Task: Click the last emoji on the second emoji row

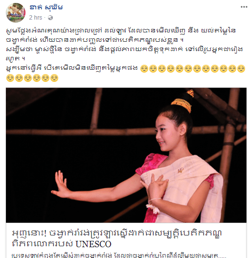Action: [54, 78]
